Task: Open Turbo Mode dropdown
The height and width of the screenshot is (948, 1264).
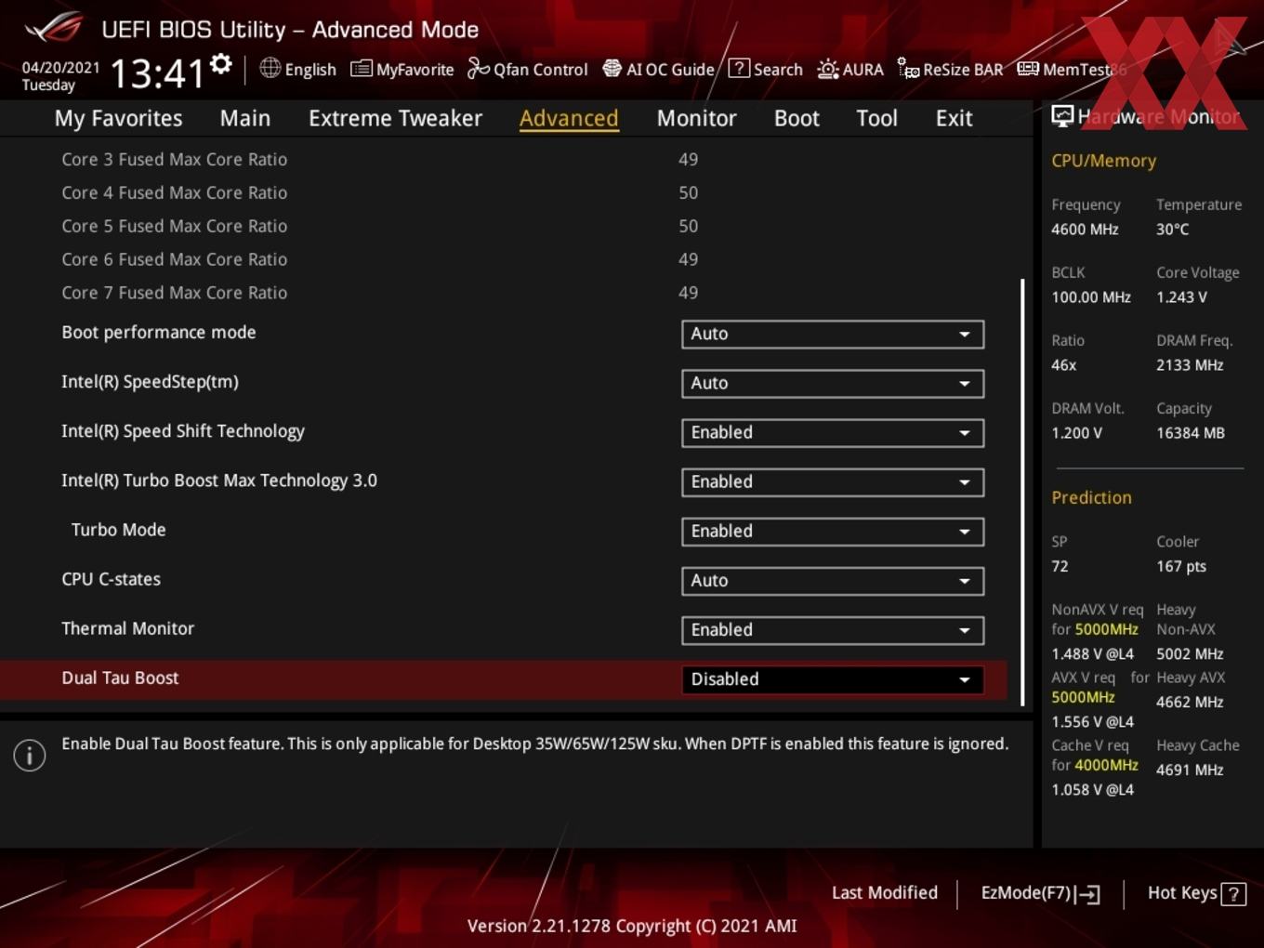Action: (833, 531)
